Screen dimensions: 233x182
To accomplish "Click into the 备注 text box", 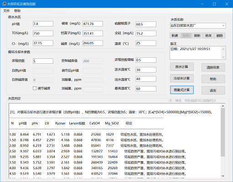I will click(x=195, y=53).
